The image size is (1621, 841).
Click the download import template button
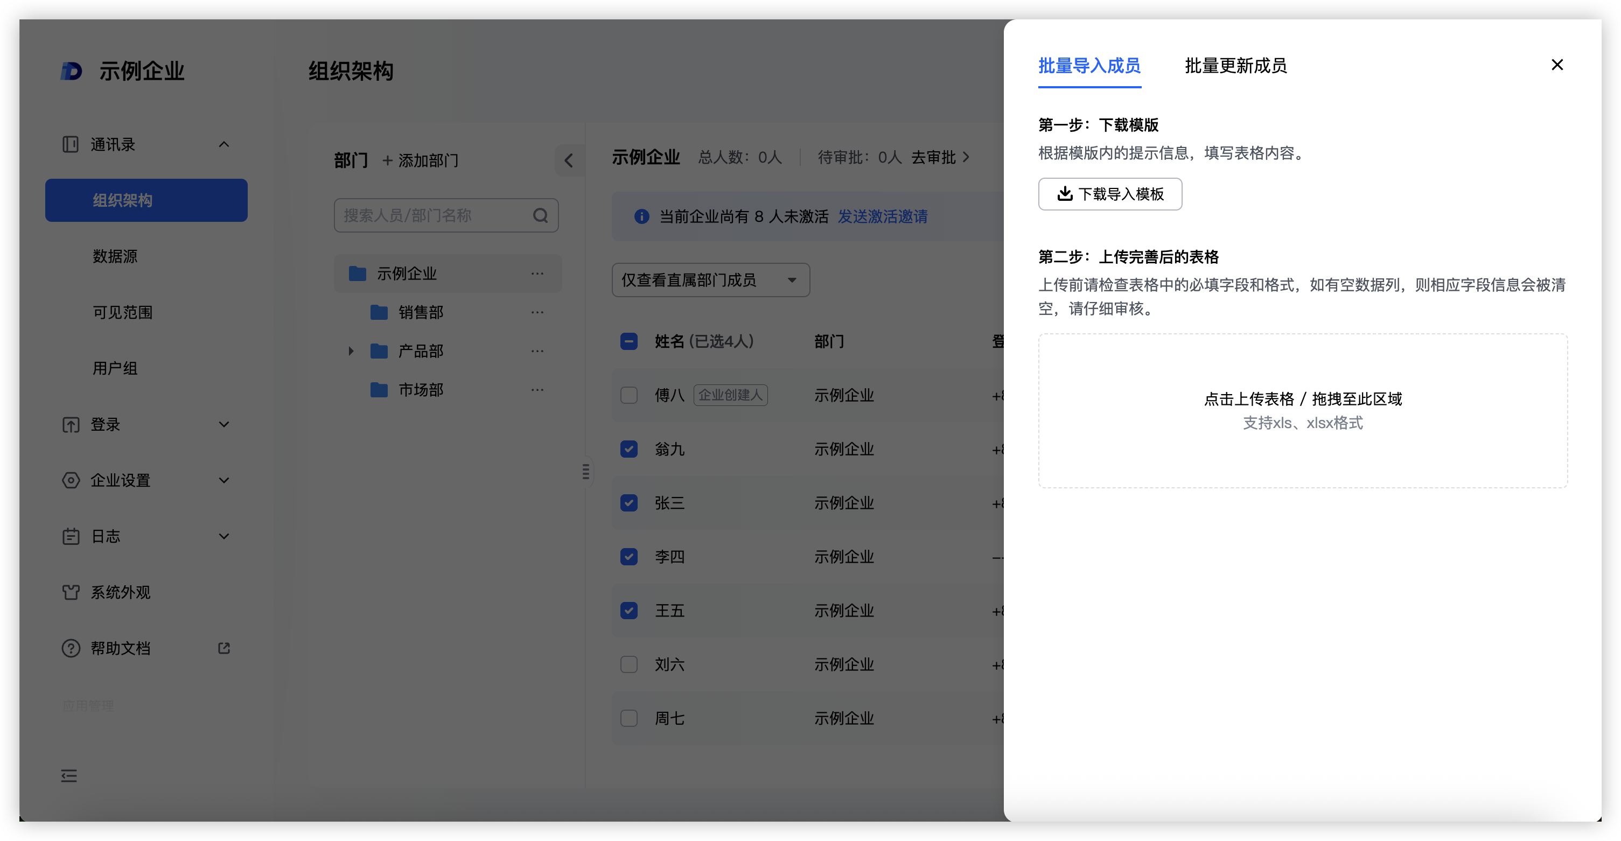(x=1110, y=194)
